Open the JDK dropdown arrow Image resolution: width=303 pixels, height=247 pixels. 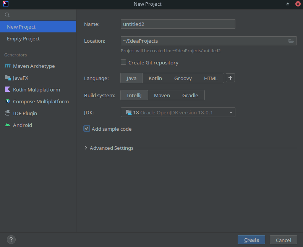coord(231,112)
